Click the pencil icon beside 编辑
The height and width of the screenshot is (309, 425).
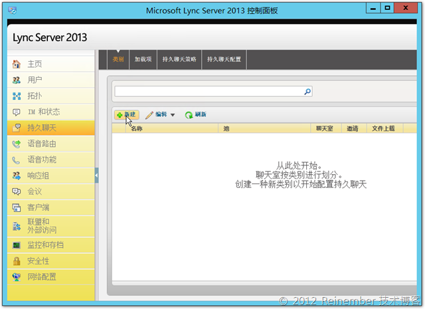click(149, 115)
